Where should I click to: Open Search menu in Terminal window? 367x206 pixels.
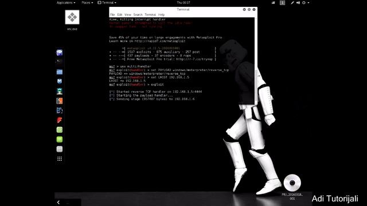(138, 15)
